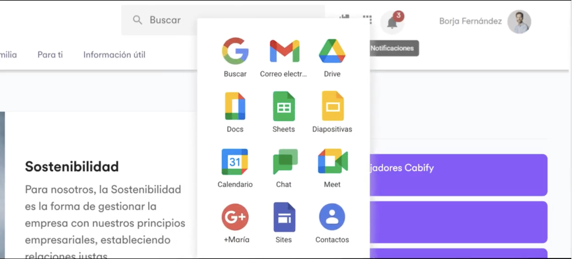Open Contactos app icon
This screenshot has width=573, height=259.
click(x=332, y=217)
